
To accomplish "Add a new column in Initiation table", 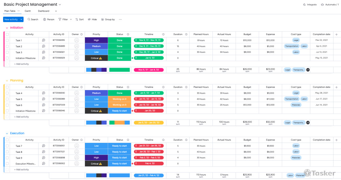I will 337,34.
